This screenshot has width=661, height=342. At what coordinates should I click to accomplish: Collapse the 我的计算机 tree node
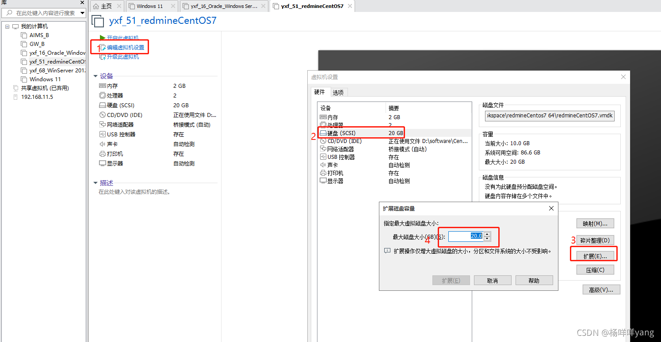pos(7,26)
